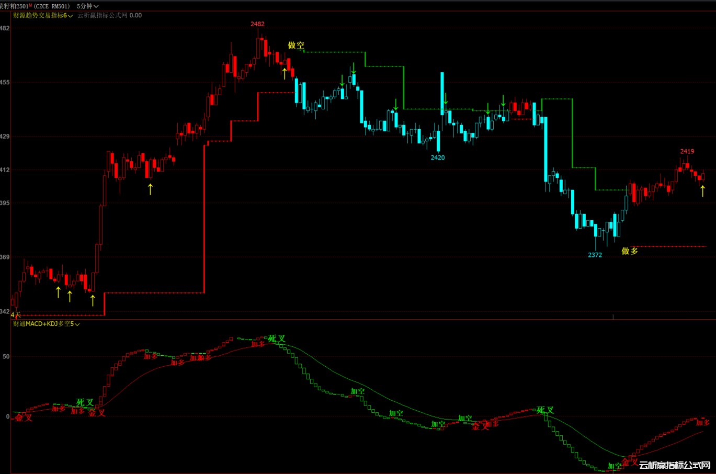The height and width of the screenshot is (474, 716).
Task: Expand the 财通MACD+KDJ多空5 indicator menu
Action: point(47,324)
